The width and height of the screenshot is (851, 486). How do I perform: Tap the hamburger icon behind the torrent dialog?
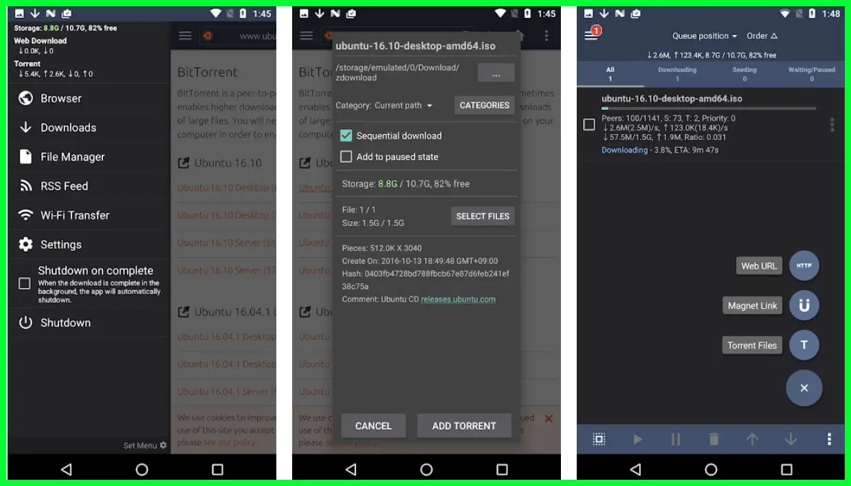(307, 36)
